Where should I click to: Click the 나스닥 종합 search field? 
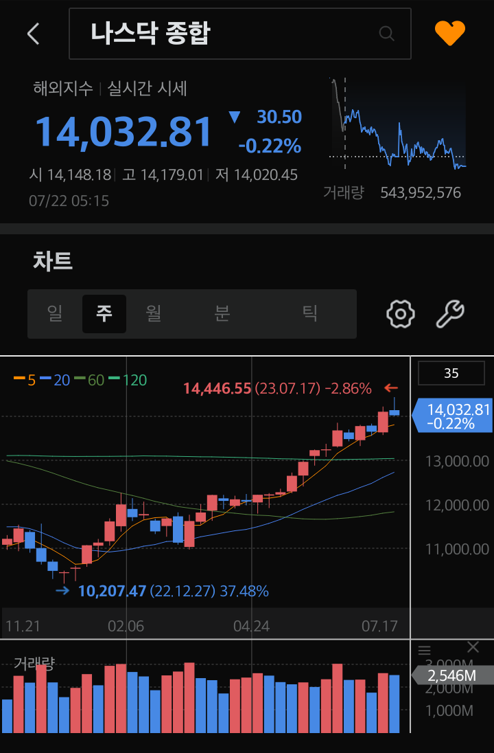coord(240,34)
